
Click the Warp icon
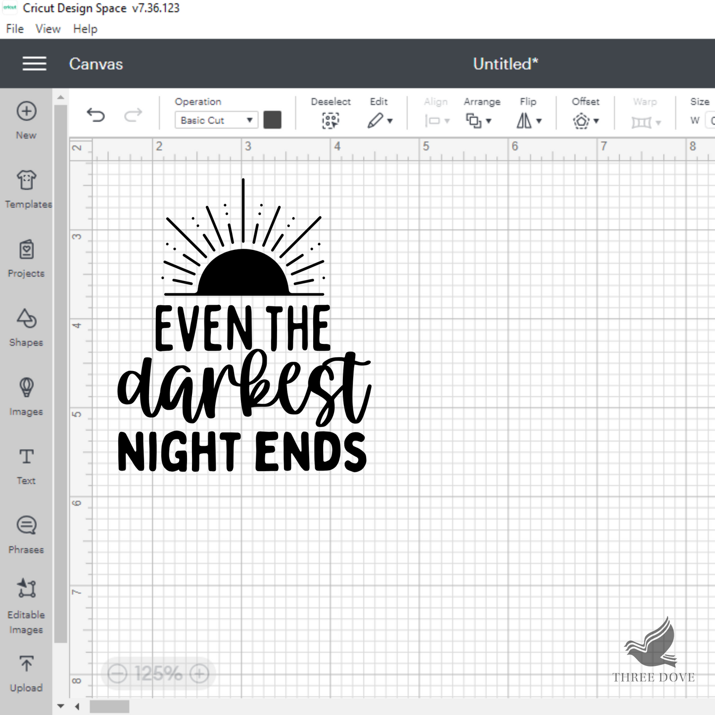tap(641, 122)
